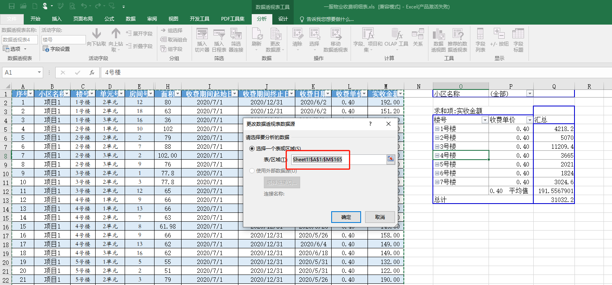Click the 插入日程表 insert timeline icon
This screenshot has height=285, width=612.
[219, 33]
